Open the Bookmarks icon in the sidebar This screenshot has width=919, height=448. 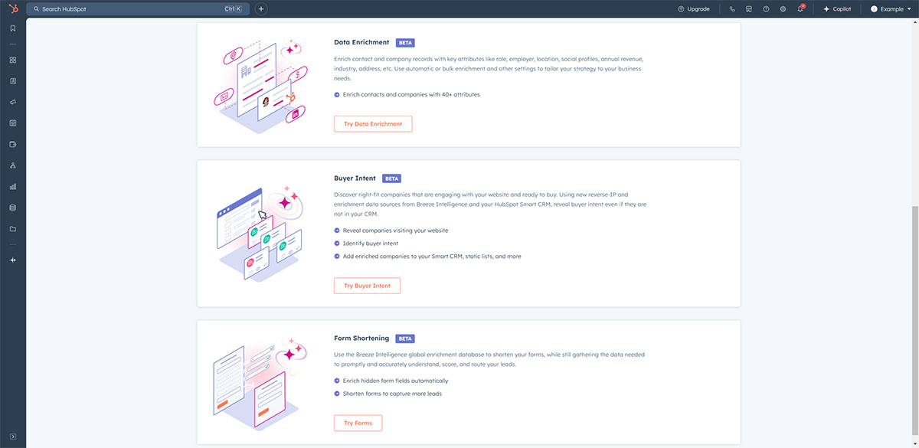click(x=12, y=29)
